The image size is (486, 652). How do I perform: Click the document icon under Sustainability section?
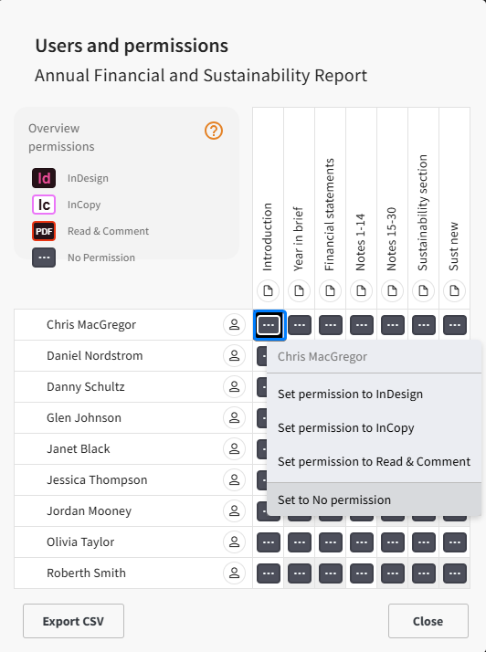(x=424, y=290)
